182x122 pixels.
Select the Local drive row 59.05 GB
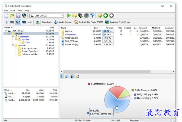[31, 93]
